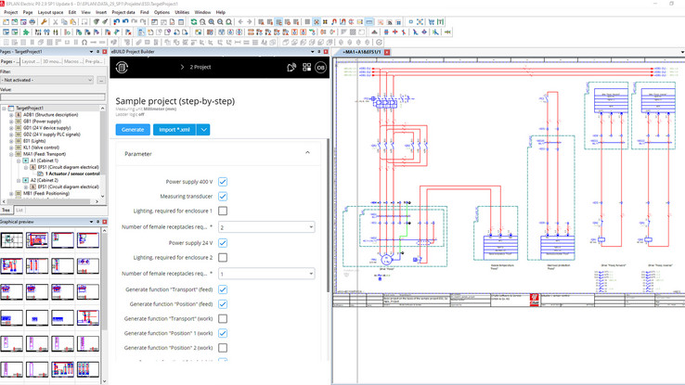Enable Lighting, required for enclosure 2
The width and height of the screenshot is (685, 385).
(x=223, y=258)
